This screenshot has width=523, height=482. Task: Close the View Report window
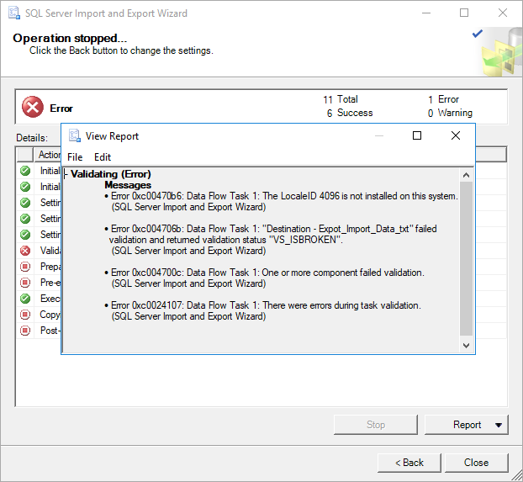click(456, 135)
